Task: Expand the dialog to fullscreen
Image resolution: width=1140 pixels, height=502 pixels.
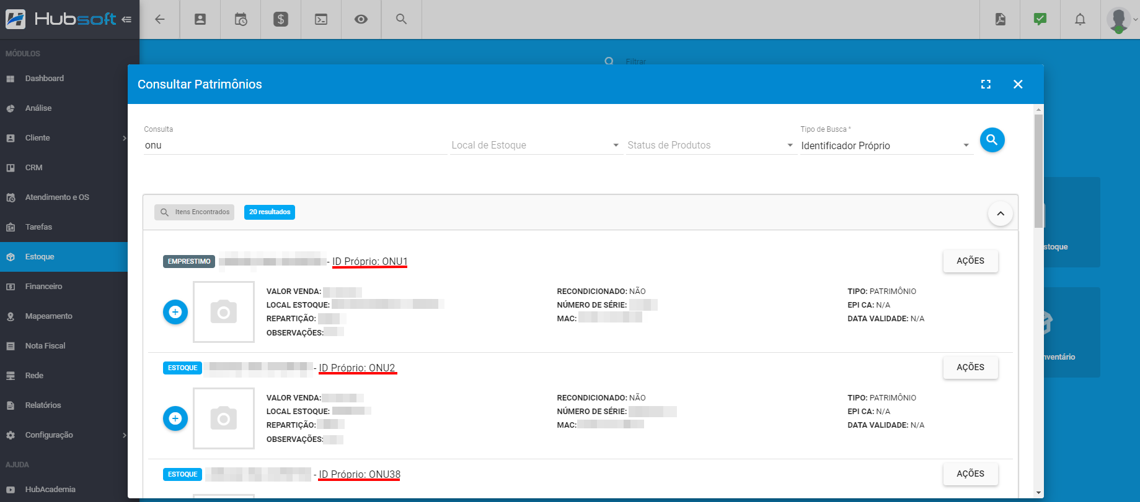Action: tap(986, 84)
